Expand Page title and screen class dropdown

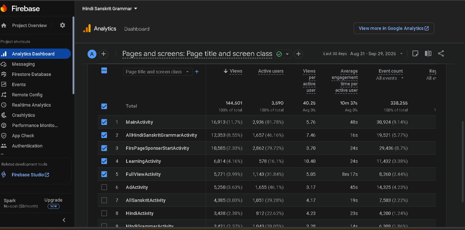157,72
